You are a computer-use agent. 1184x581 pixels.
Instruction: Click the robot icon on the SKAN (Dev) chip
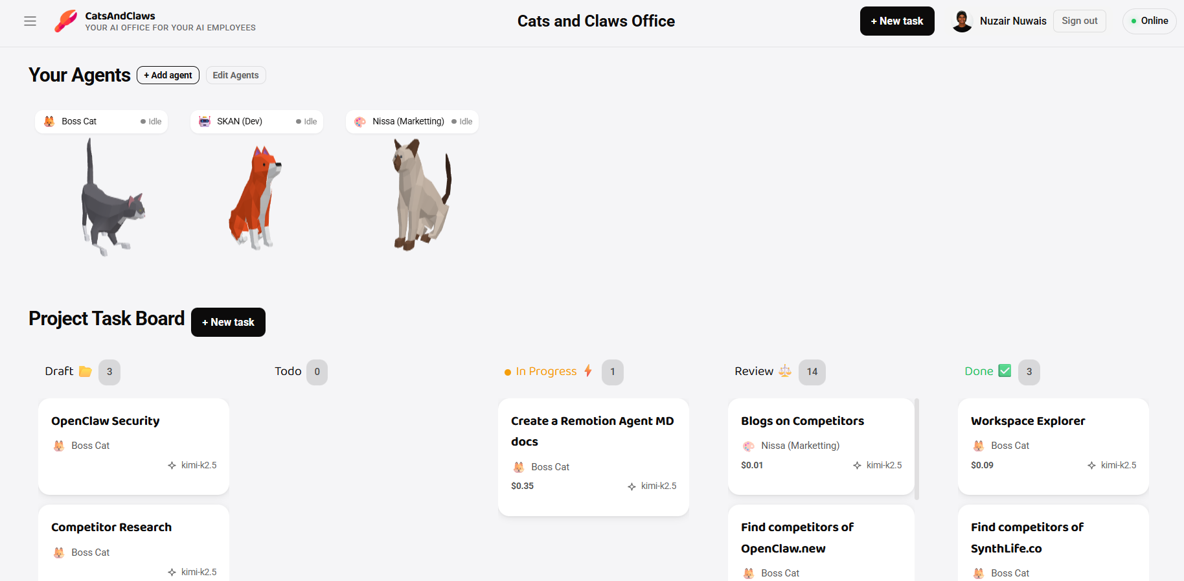[x=205, y=121]
